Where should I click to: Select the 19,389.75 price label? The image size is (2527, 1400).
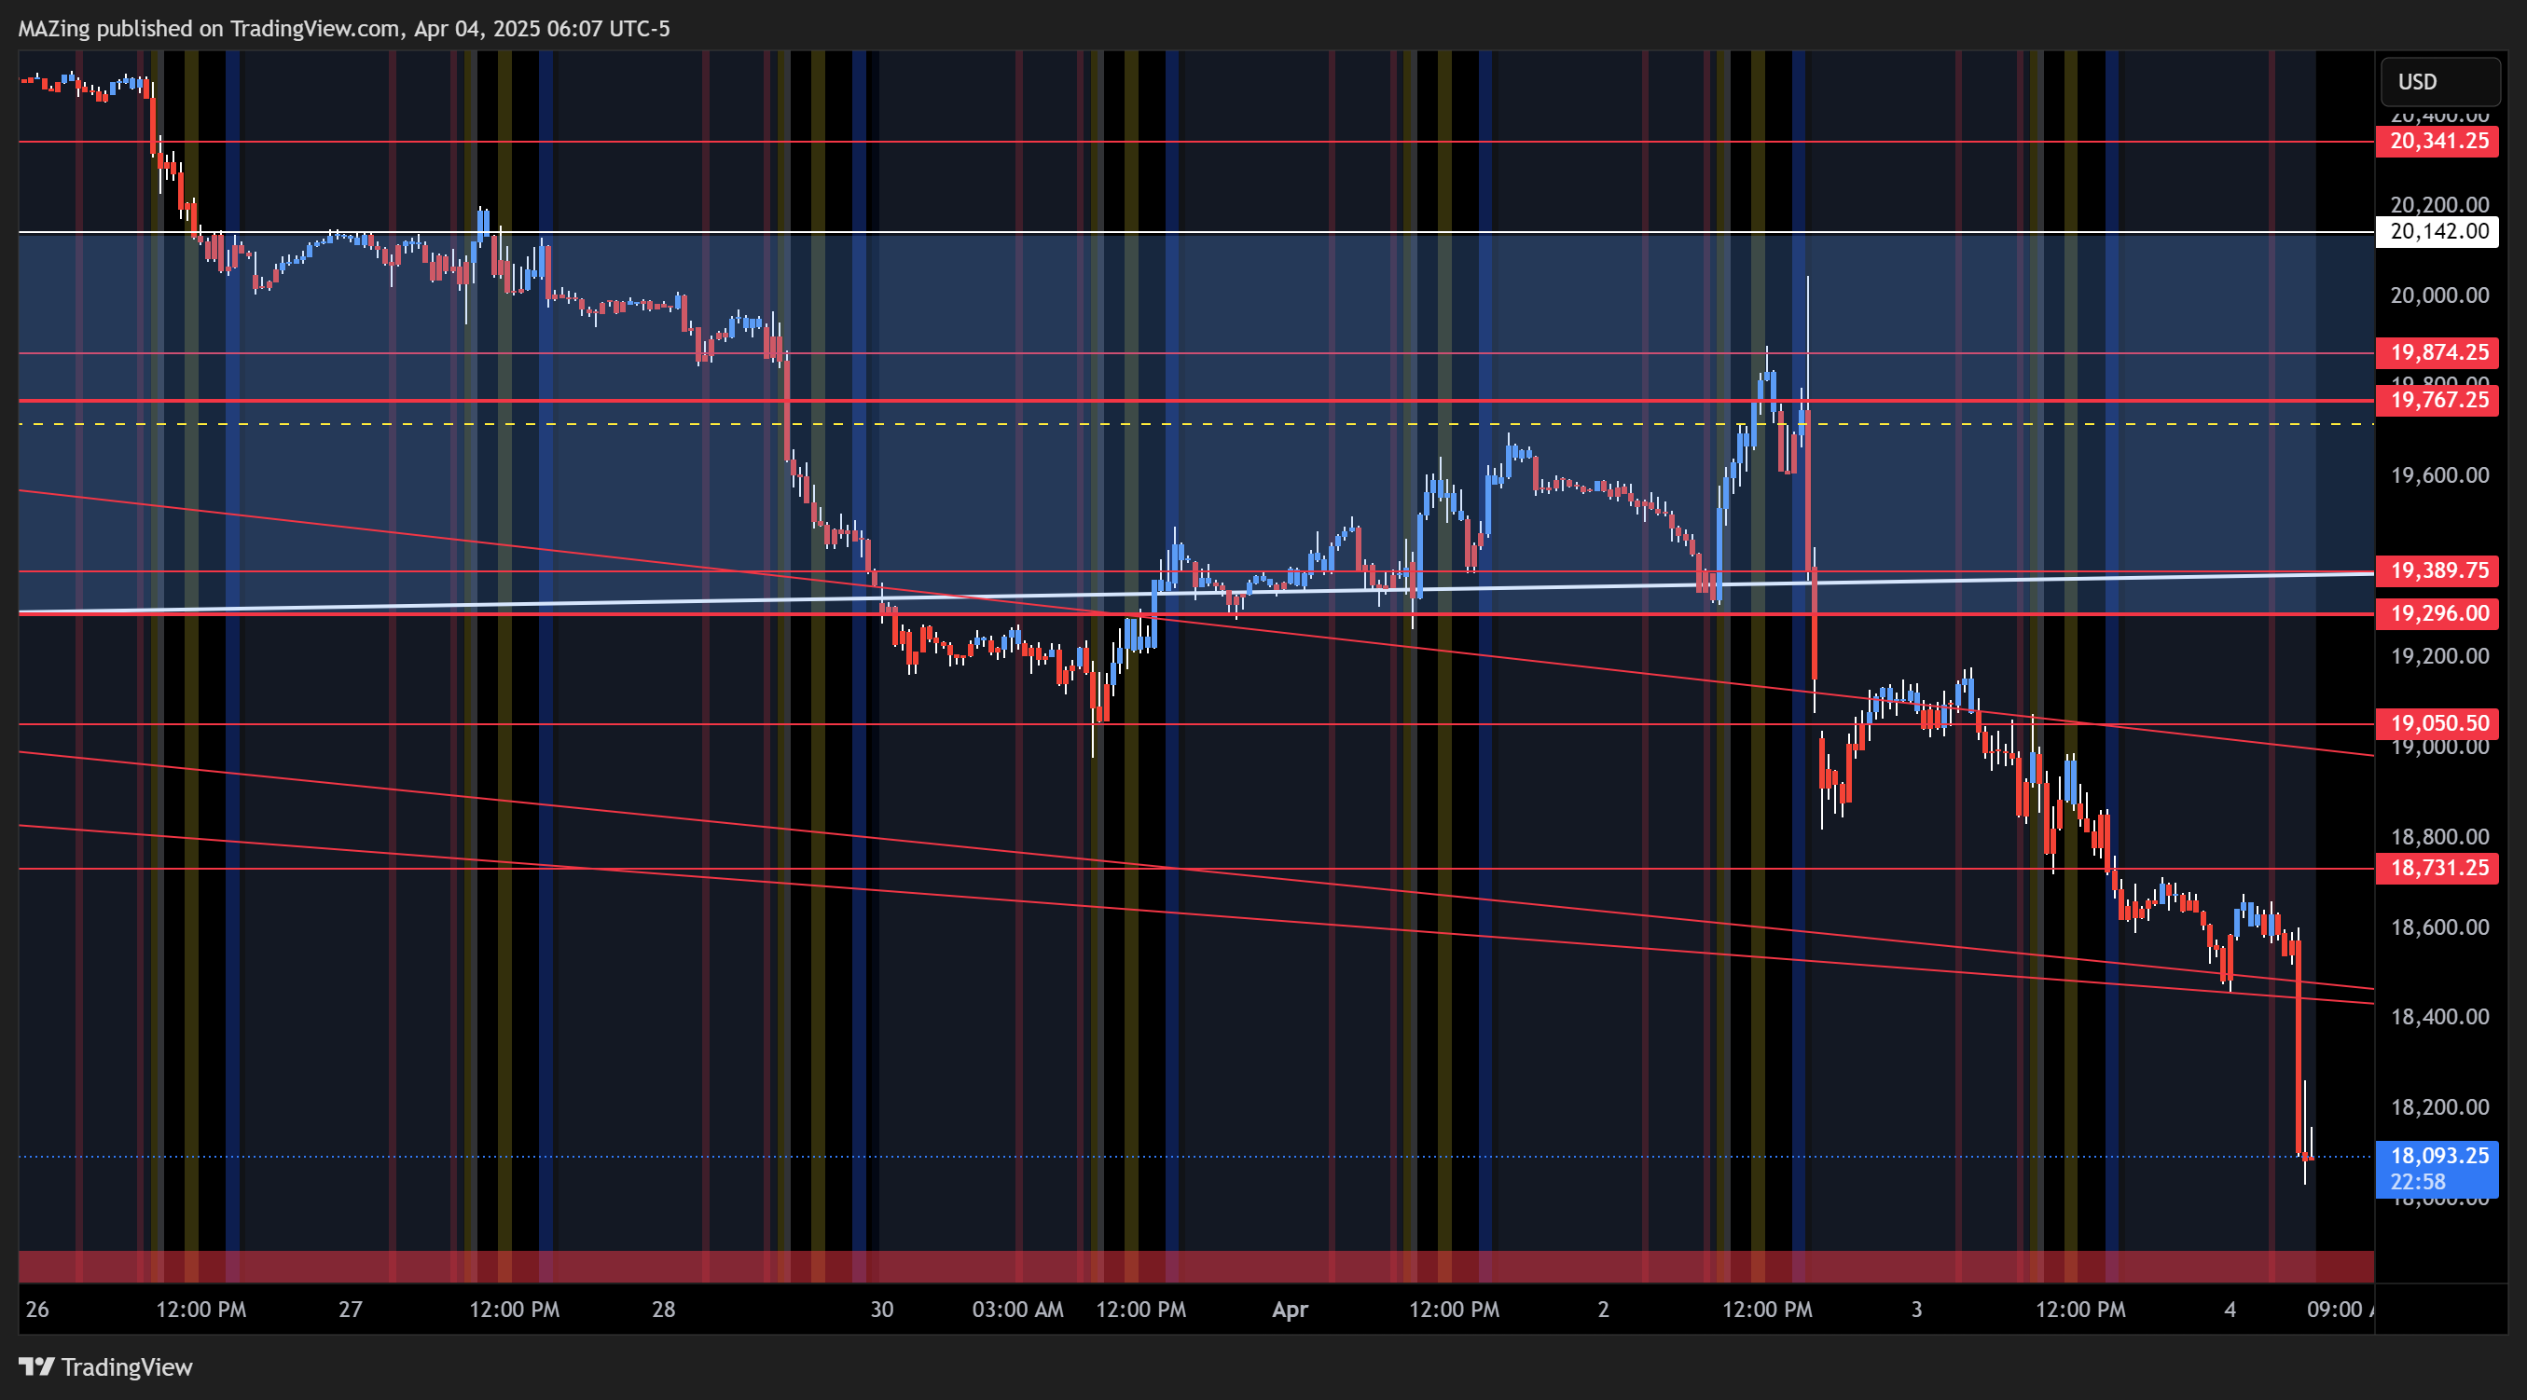(x=2437, y=570)
